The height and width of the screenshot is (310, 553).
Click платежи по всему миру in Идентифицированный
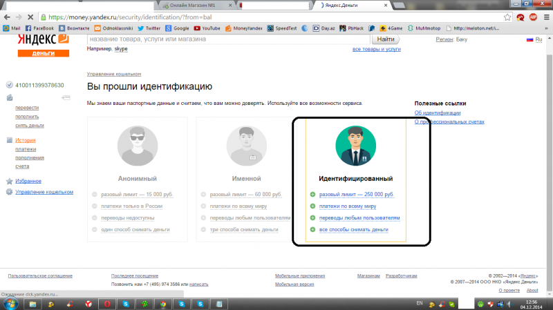pos(348,206)
